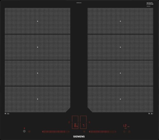Tap the center icon between the sliders

click(84, 131)
